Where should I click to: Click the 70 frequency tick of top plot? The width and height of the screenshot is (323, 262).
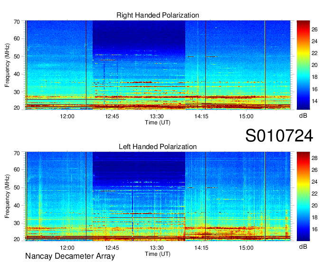(x=17, y=22)
